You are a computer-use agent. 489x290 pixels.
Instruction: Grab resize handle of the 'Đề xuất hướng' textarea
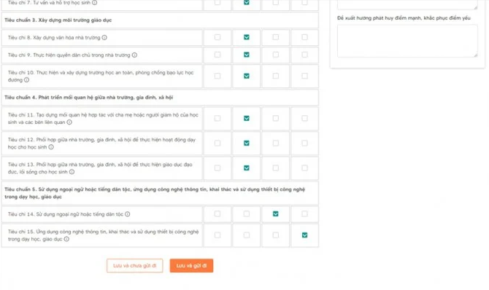point(475,55)
